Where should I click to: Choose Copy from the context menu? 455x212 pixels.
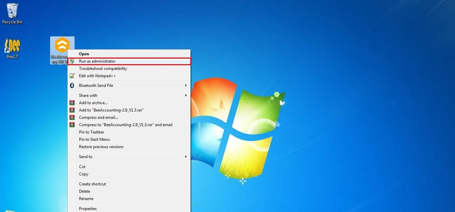129,174
